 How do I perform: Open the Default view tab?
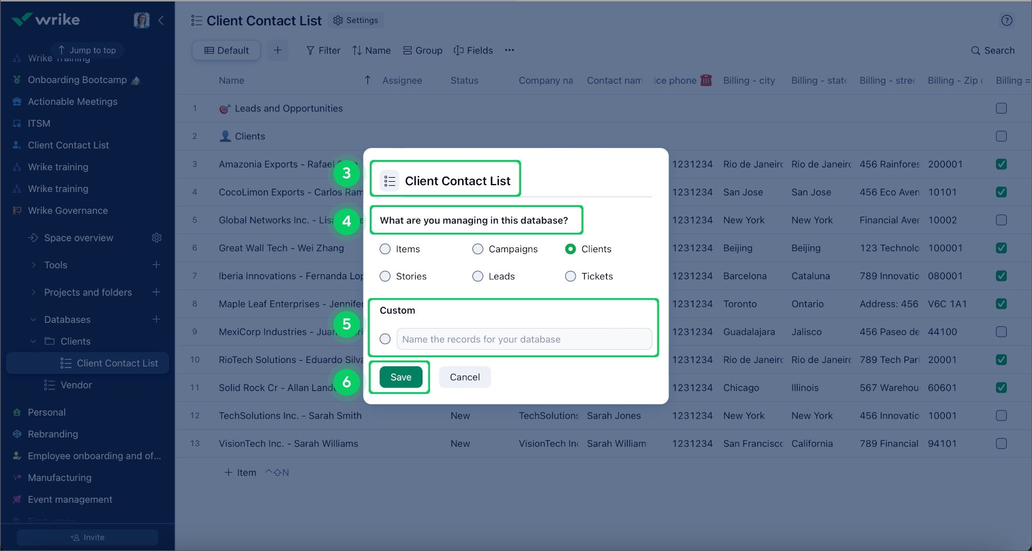(226, 50)
